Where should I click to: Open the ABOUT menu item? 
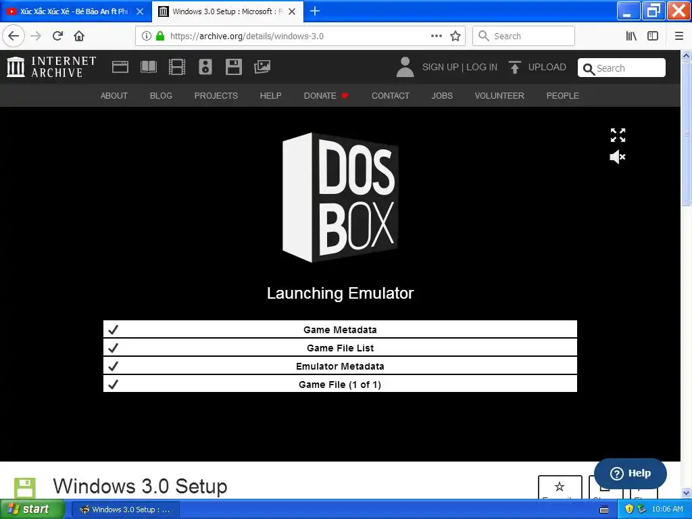114,95
